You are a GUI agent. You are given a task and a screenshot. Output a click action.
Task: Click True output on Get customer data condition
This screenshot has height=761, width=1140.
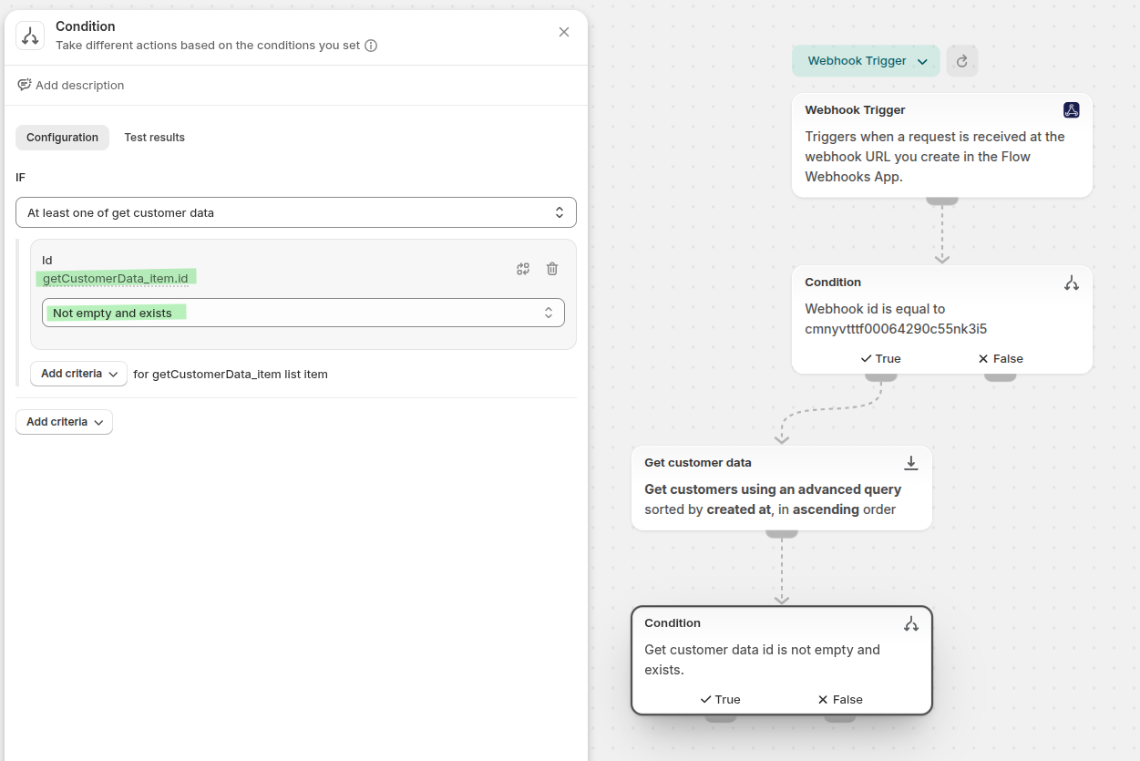(x=720, y=700)
